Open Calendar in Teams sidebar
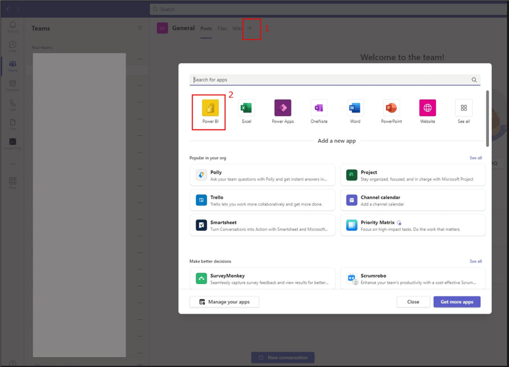 (x=12, y=85)
